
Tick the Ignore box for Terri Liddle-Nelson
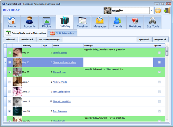[x=159, y=92]
